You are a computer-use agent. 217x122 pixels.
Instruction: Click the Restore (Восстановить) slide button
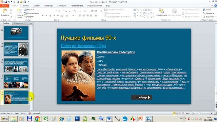(x=32, y=13)
